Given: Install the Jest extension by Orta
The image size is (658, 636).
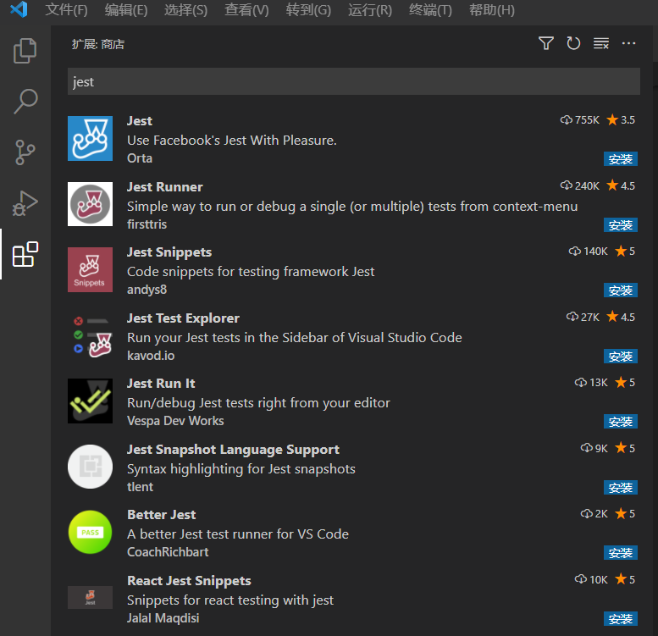Looking at the screenshot, I should [x=620, y=159].
